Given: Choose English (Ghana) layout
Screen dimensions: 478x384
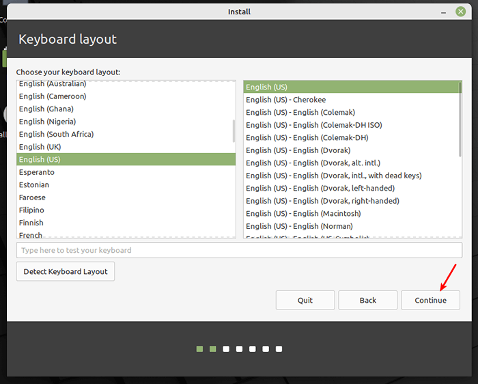Looking at the screenshot, I should tap(126, 109).
